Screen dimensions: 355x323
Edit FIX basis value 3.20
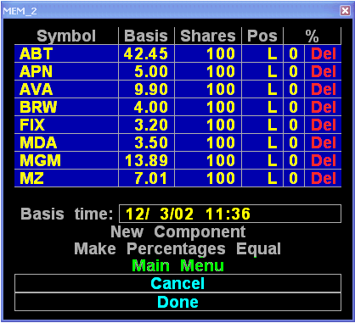point(146,125)
